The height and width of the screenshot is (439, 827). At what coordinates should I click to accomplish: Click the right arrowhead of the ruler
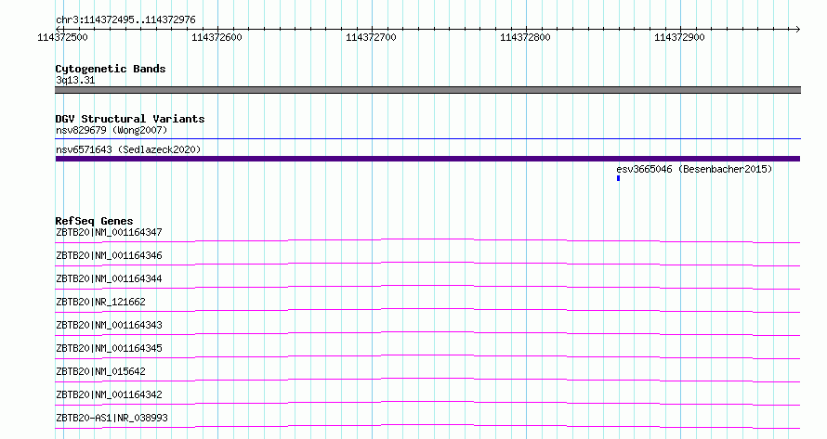tap(797, 30)
